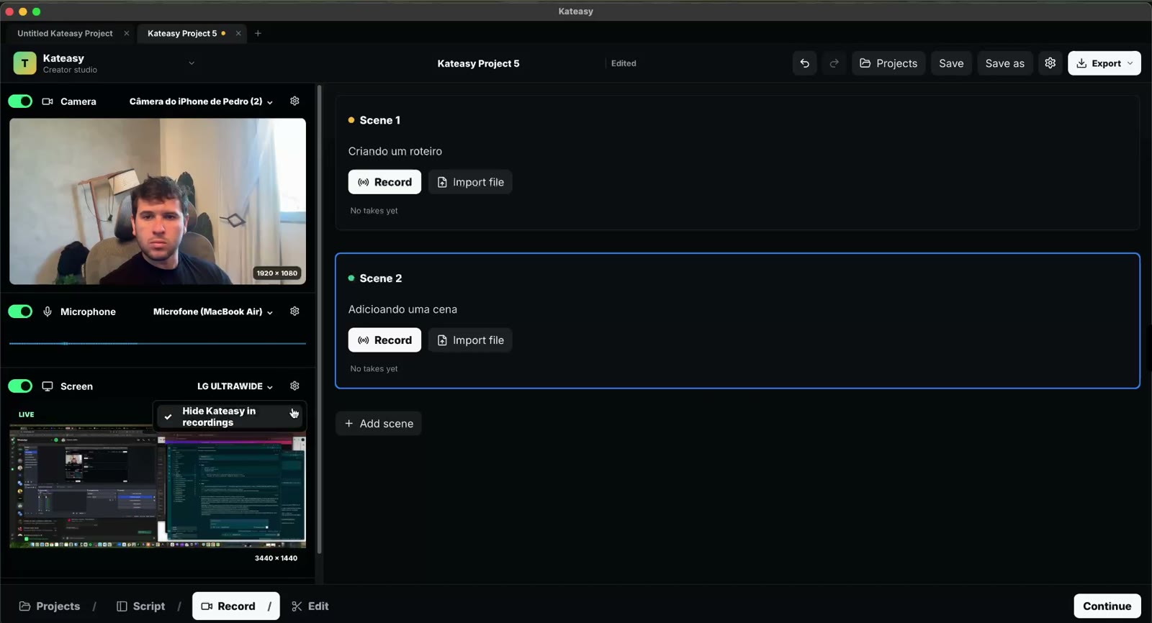Open Projects from the top toolbar

888,63
